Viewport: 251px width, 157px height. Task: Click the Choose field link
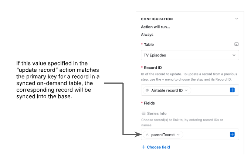158,147
